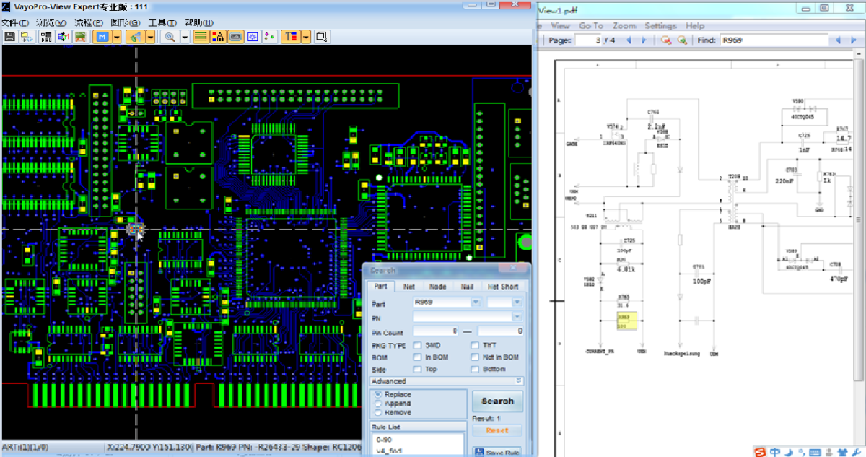
Task: Open the barcode list toolbar icon
Action: 46,37
